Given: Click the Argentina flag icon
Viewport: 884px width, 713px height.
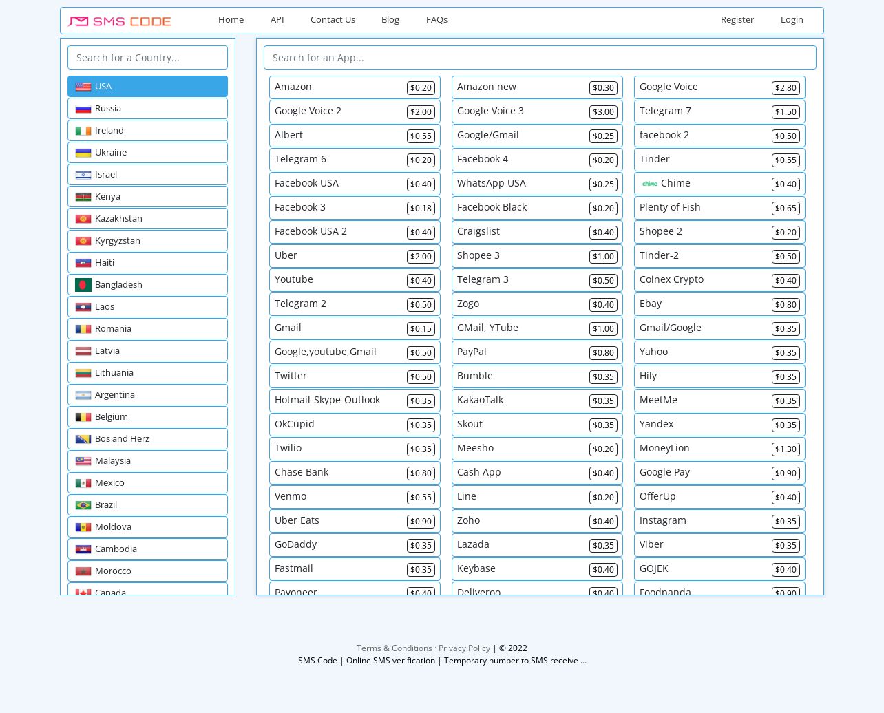Looking at the screenshot, I should click(83, 395).
